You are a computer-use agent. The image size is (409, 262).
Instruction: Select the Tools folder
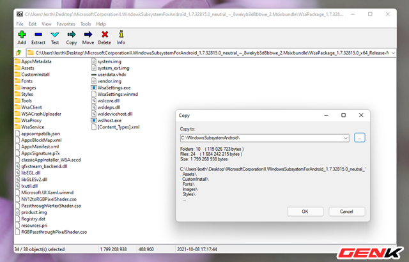coord(24,100)
